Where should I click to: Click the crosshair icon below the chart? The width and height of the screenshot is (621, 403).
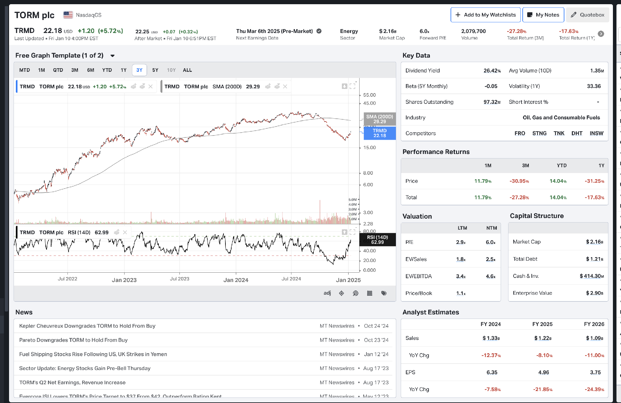click(x=341, y=293)
